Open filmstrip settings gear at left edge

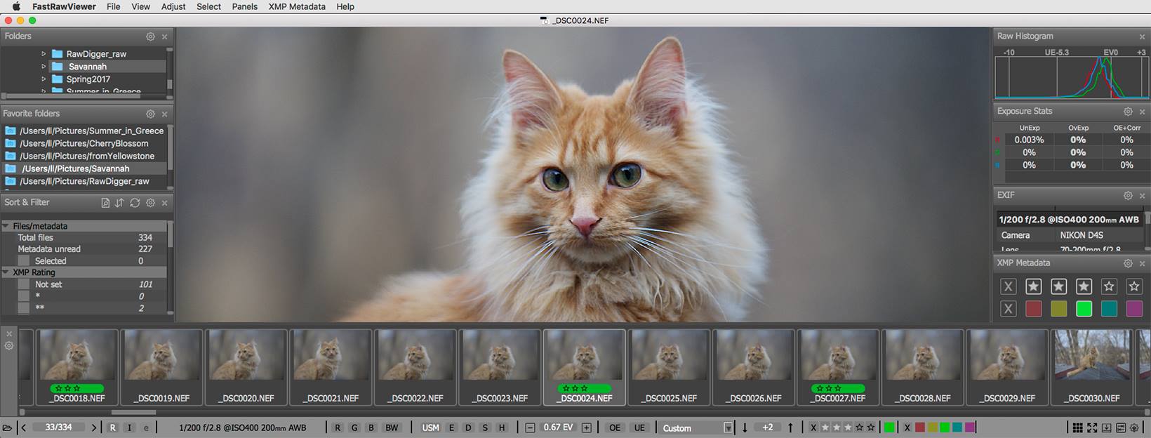pyautogui.click(x=9, y=345)
